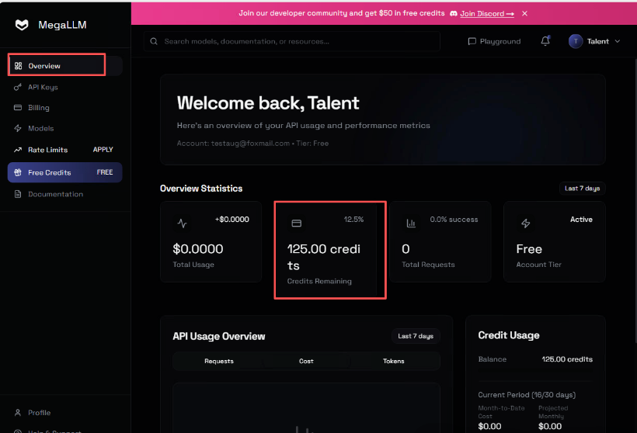Click the Models lightning icon in sidebar
The width and height of the screenshot is (637, 433).
pos(17,128)
